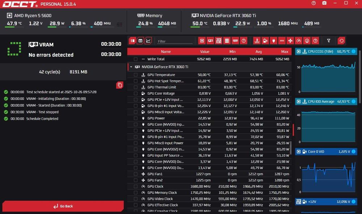The height and width of the screenshot is (214, 362).
Task: Filter by clock speed gauge icon
Action: click(299, 41)
